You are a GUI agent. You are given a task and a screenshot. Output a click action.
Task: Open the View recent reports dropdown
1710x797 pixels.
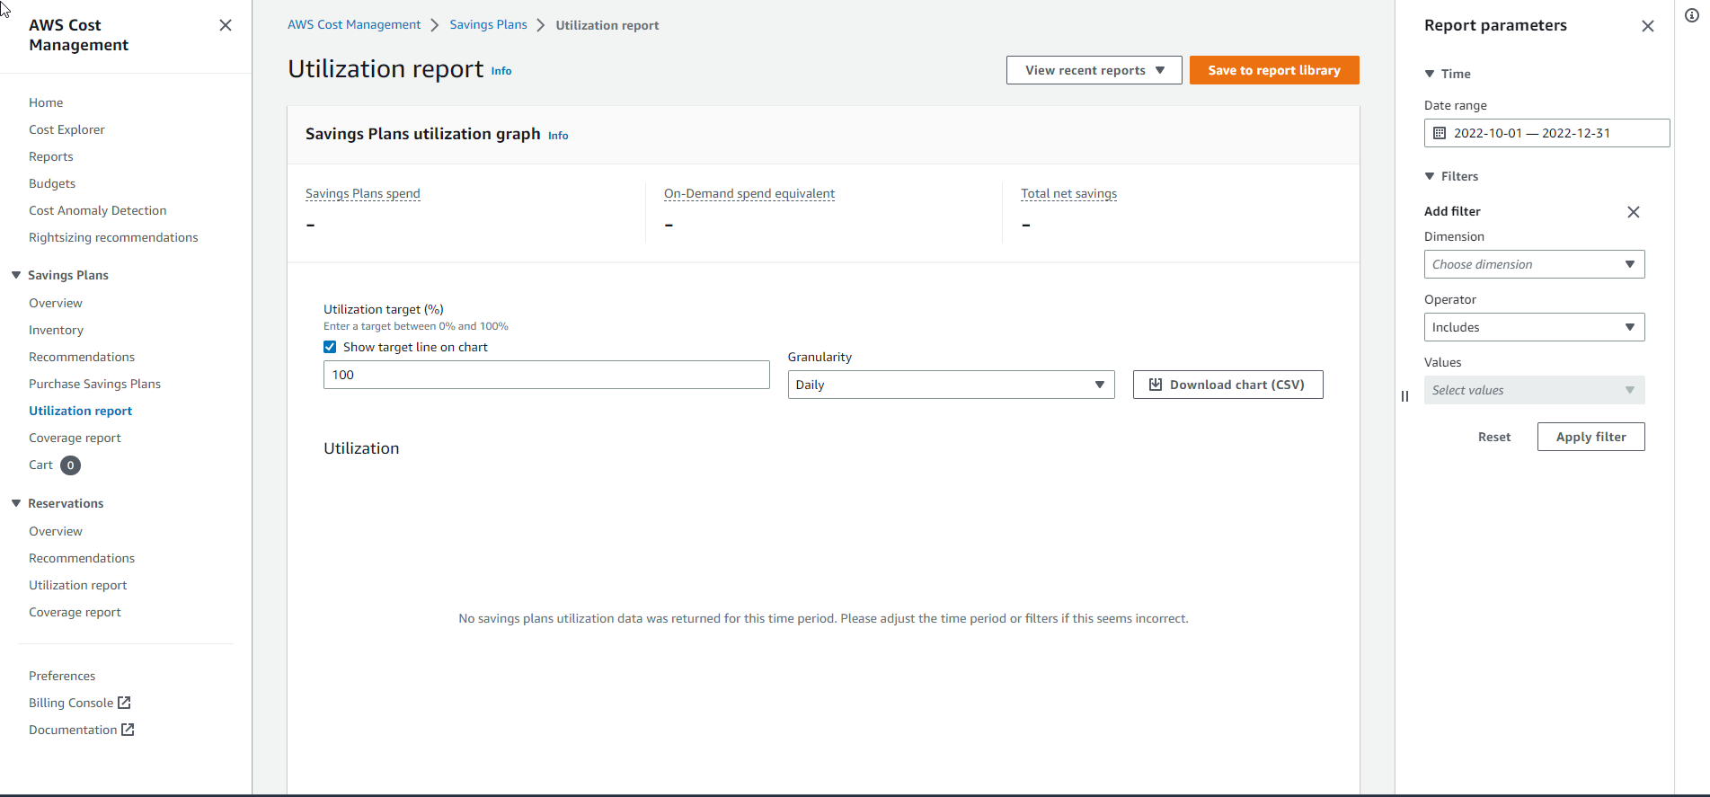tap(1094, 70)
